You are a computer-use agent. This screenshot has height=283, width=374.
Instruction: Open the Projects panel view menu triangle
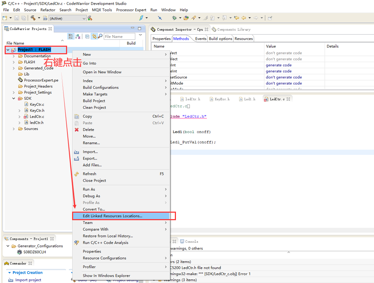[x=141, y=35]
